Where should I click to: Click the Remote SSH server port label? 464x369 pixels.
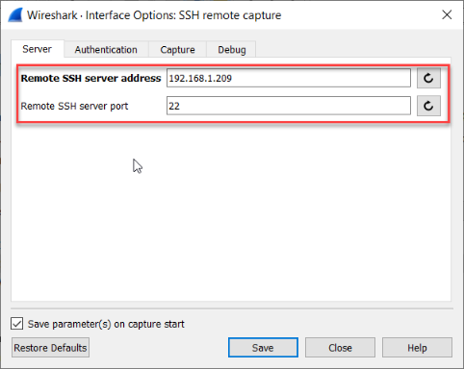tap(74, 106)
